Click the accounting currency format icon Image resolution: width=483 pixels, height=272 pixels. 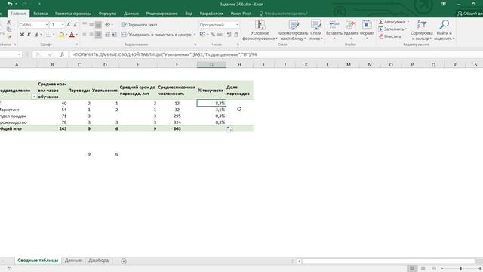[202, 35]
